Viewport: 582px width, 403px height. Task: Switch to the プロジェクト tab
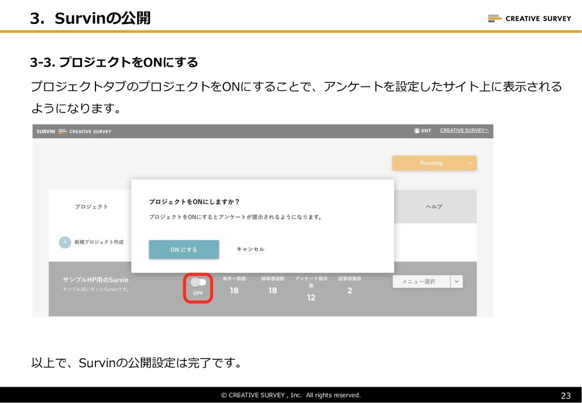click(92, 206)
